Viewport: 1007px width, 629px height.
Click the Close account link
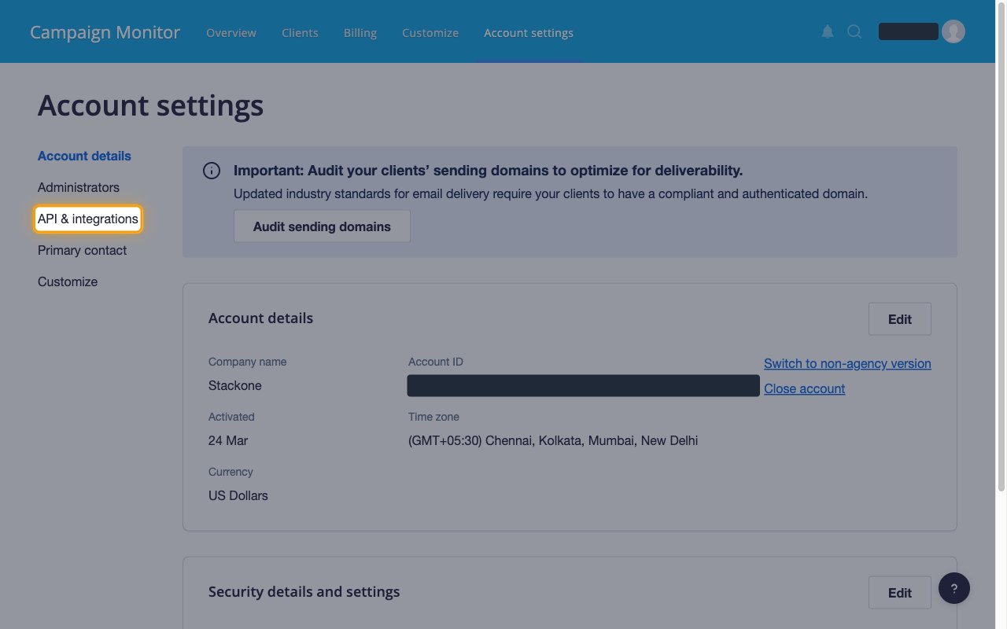[x=804, y=388]
